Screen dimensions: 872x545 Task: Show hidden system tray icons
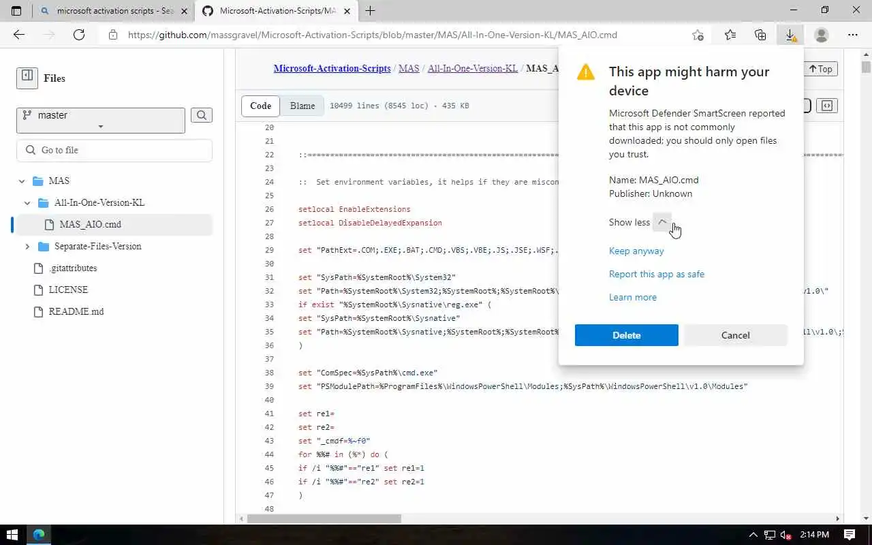click(753, 535)
